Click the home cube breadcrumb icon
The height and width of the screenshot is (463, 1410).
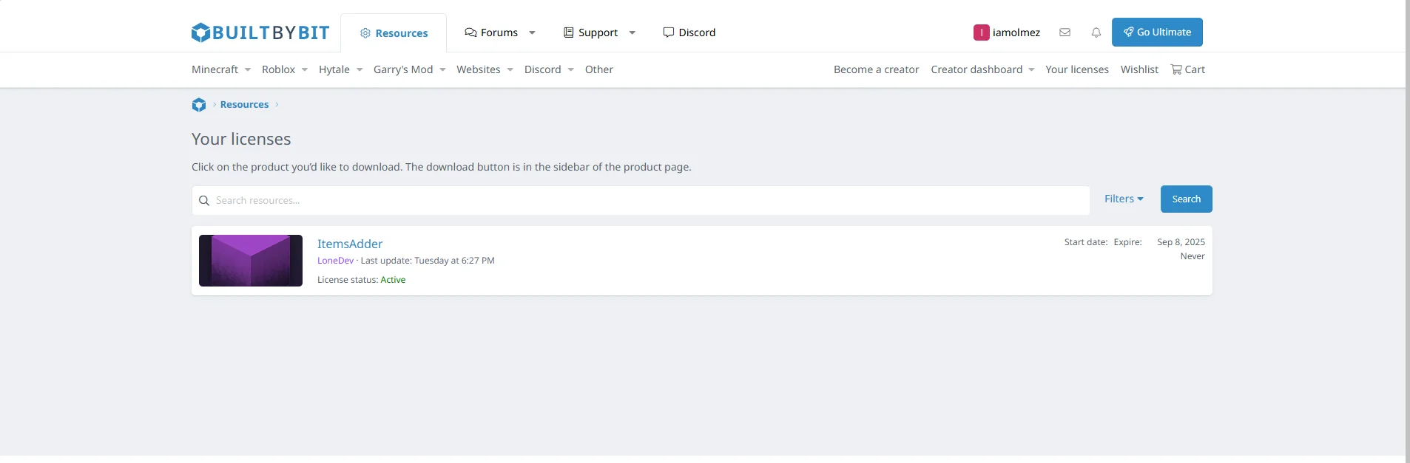click(199, 105)
